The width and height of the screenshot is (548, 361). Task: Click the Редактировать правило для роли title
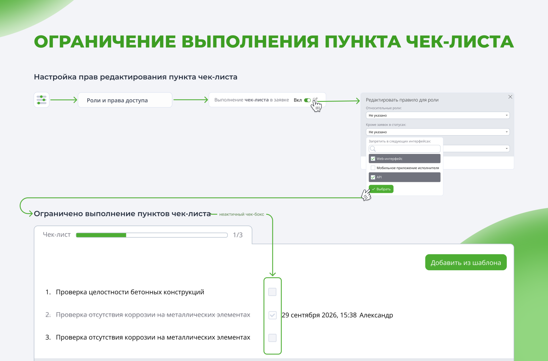pos(402,100)
